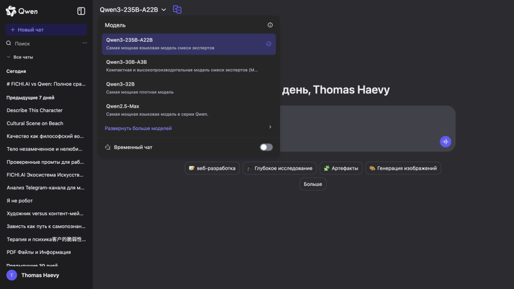Toggle the Временный чат switch

[266, 147]
